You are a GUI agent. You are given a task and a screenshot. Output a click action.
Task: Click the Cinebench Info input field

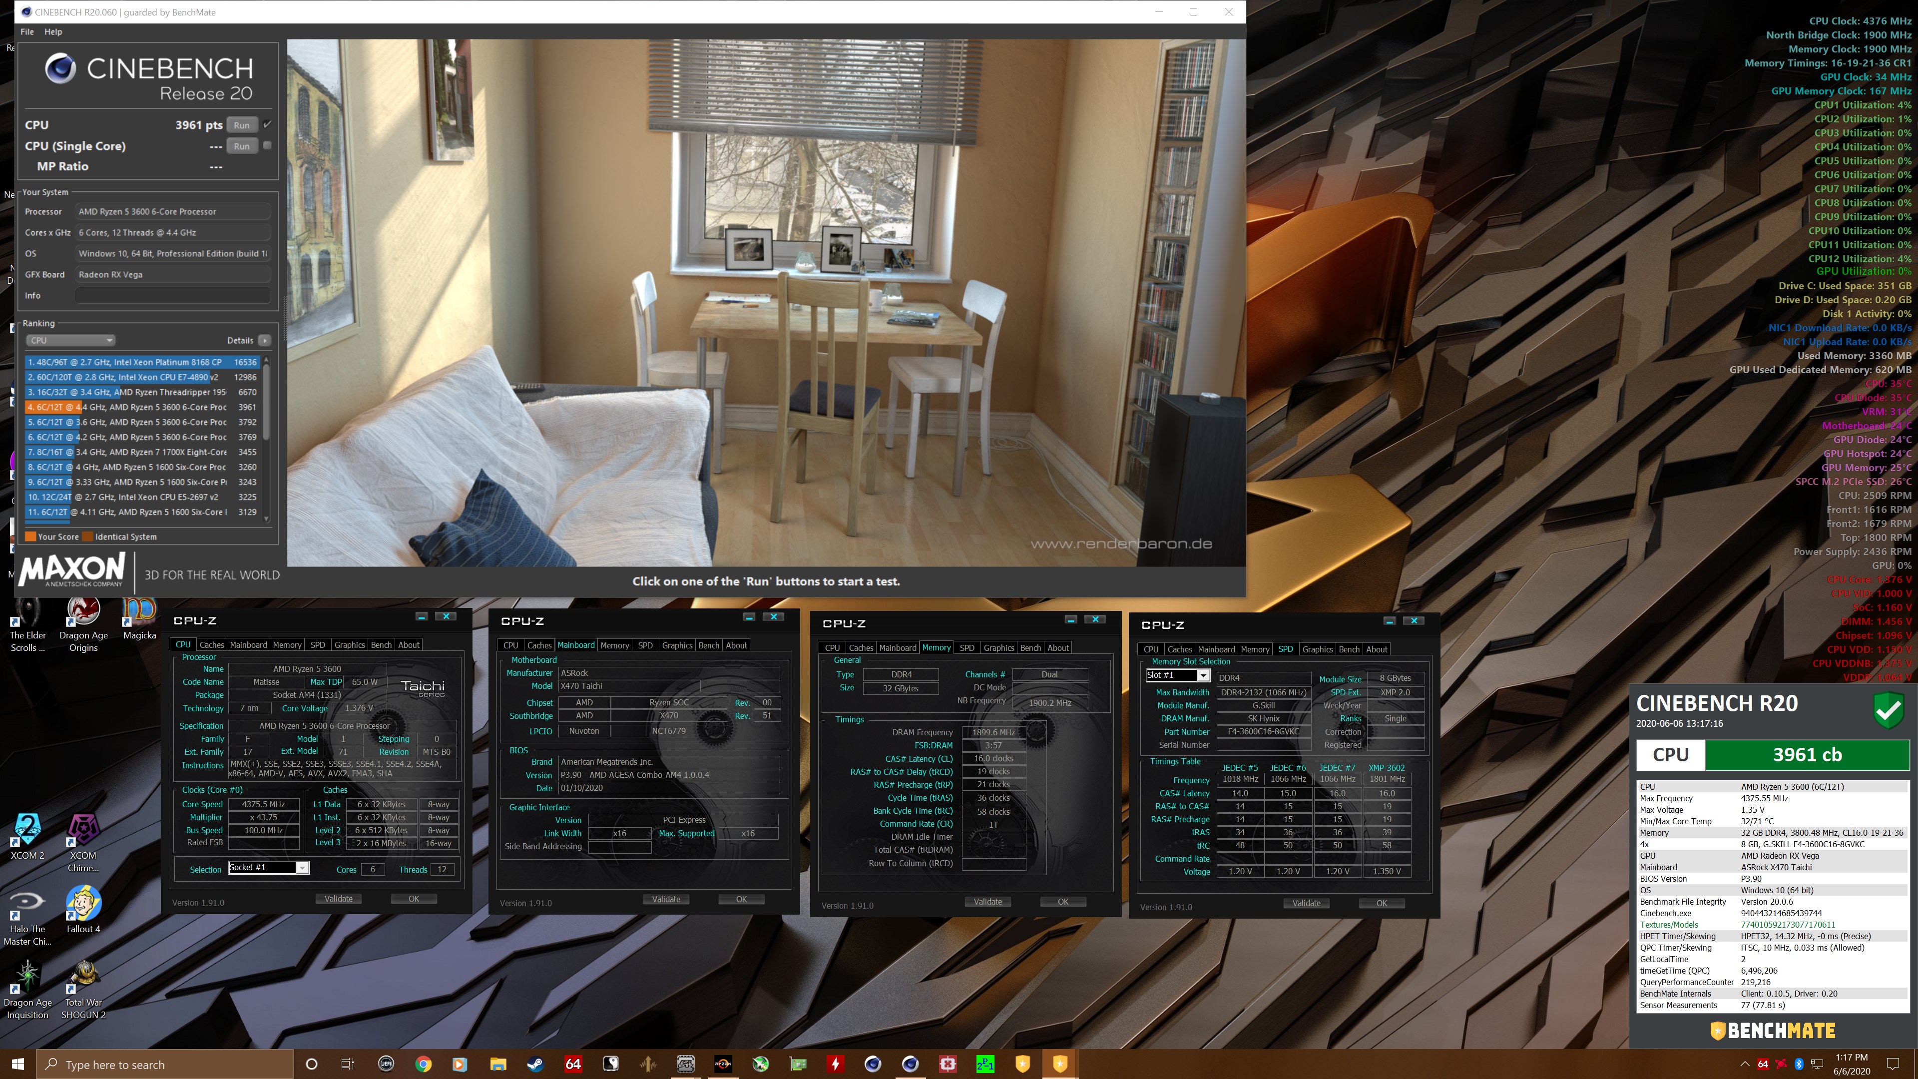click(x=173, y=296)
